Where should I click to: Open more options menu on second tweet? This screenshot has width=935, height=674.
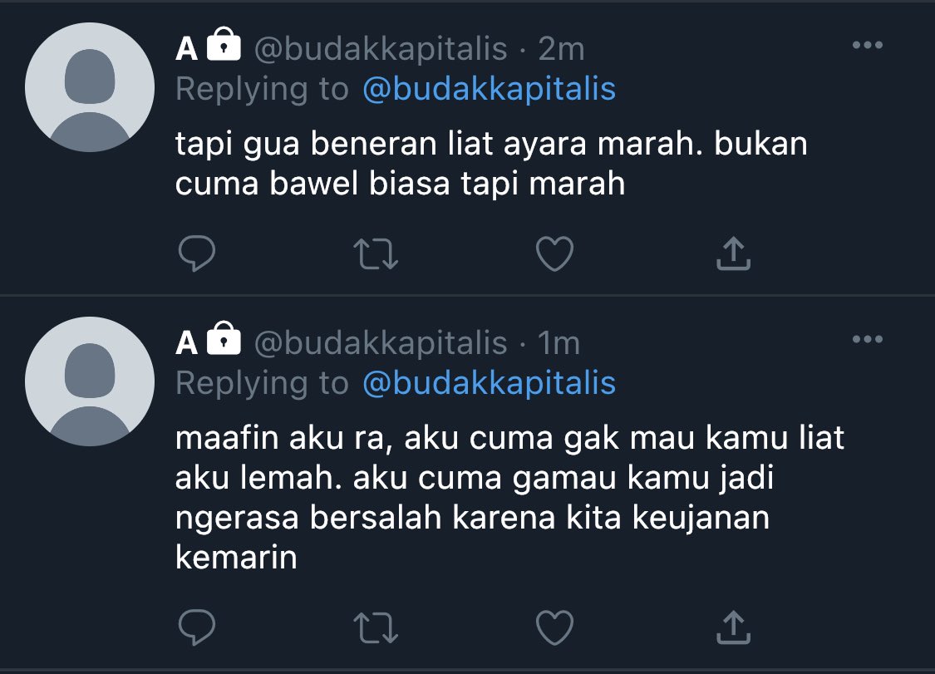click(868, 339)
